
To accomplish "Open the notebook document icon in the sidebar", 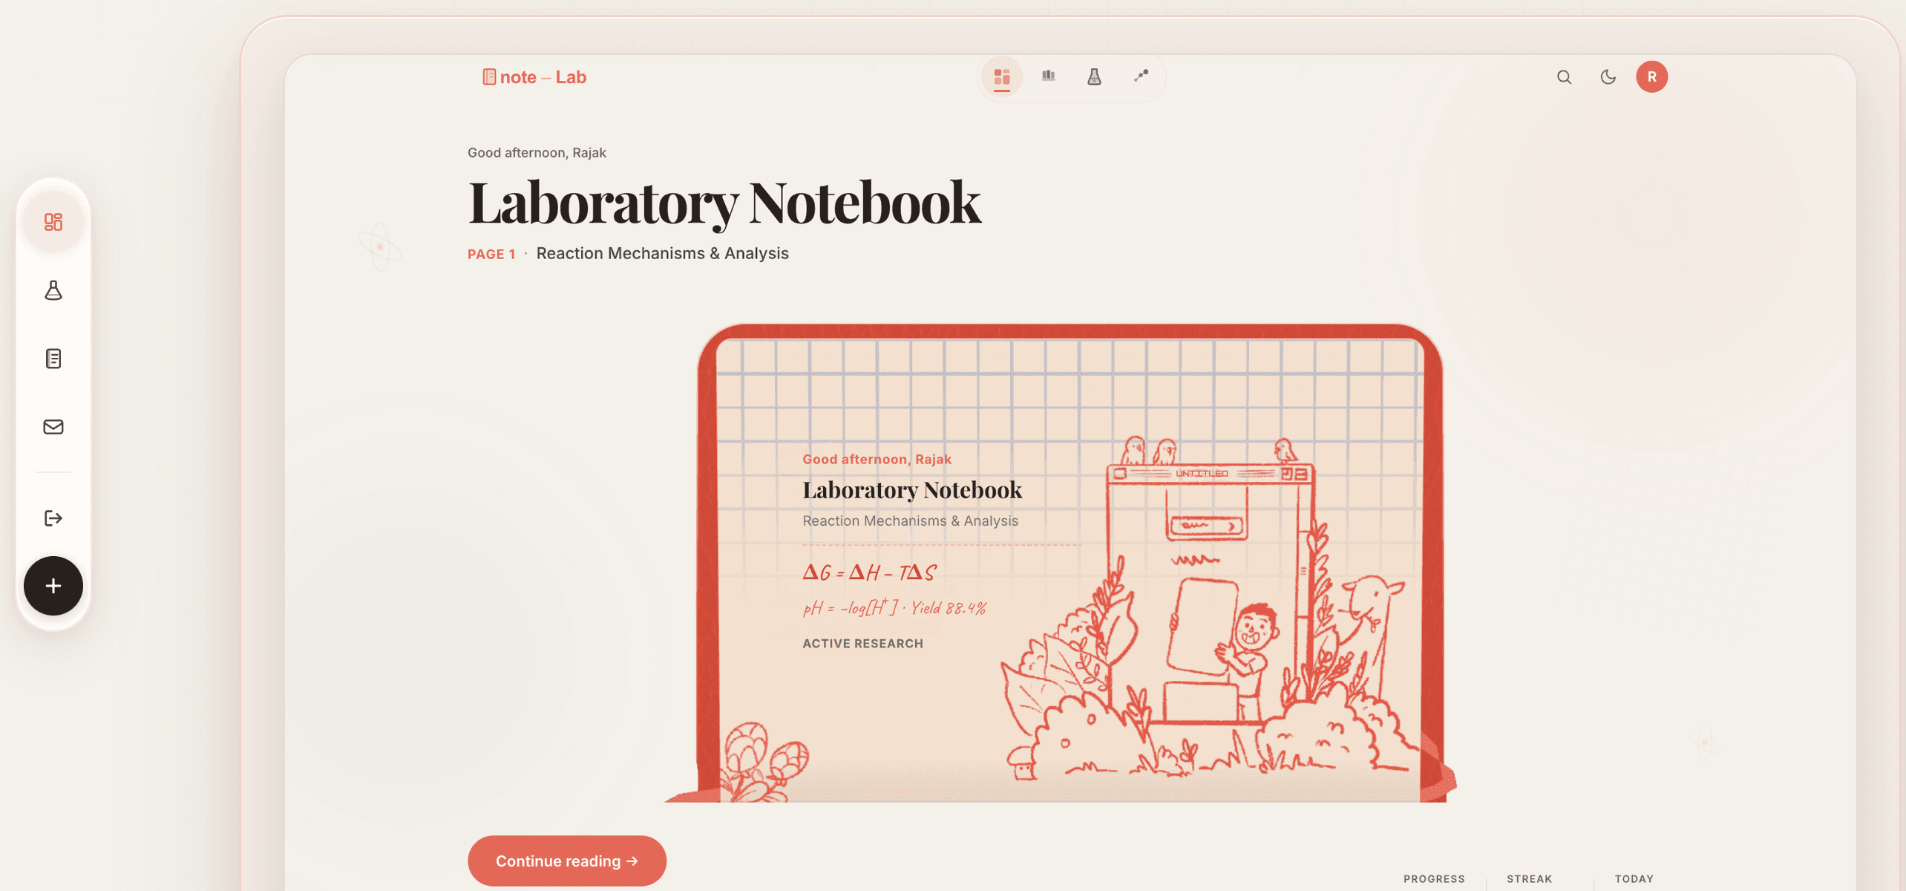I will point(53,359).
